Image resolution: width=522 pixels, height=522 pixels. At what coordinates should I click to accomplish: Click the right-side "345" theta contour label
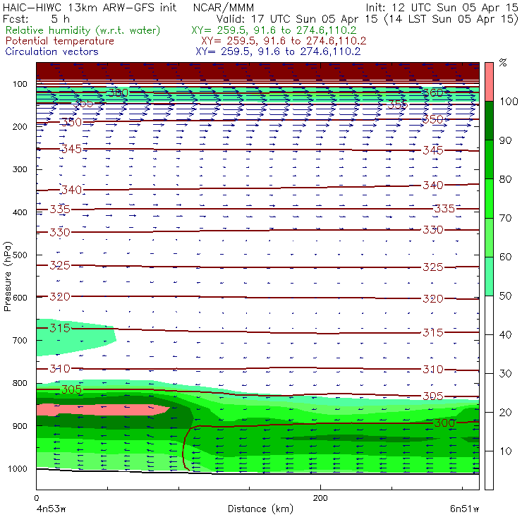[433, 150]
